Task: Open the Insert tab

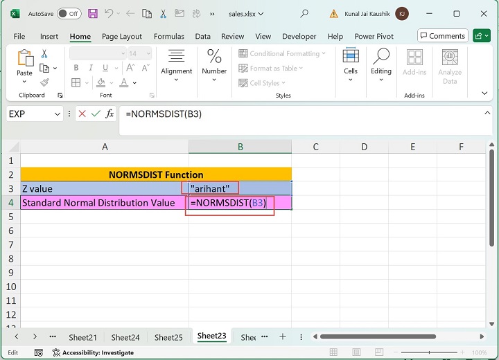Action: (49, 36)
